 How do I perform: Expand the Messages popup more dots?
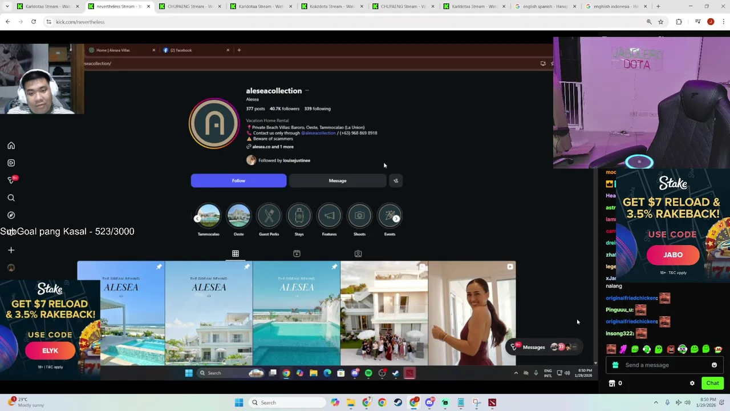click(574, 347)
